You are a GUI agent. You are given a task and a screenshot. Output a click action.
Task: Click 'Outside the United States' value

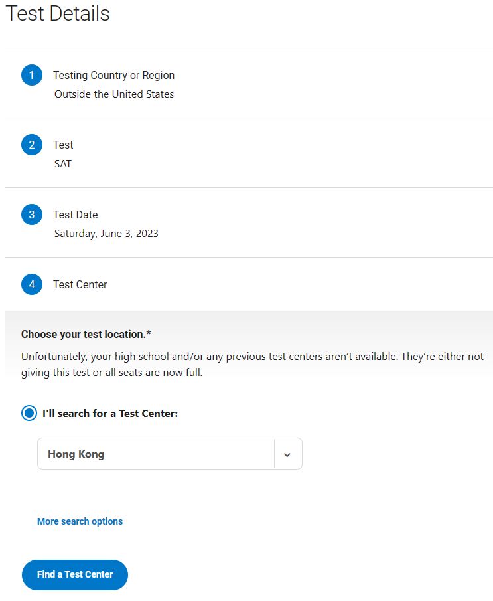click(114, 94)
